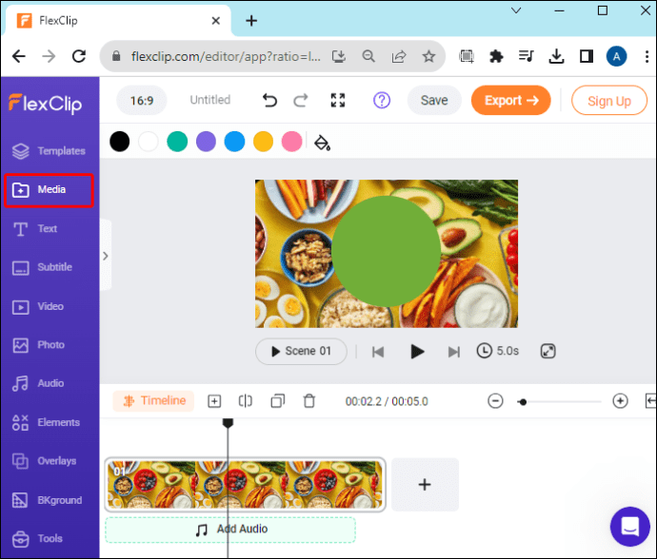The height and width of the screenshot is (559, 657).
Task: Click the Add Audio track area
Action: tap(230, 530)
